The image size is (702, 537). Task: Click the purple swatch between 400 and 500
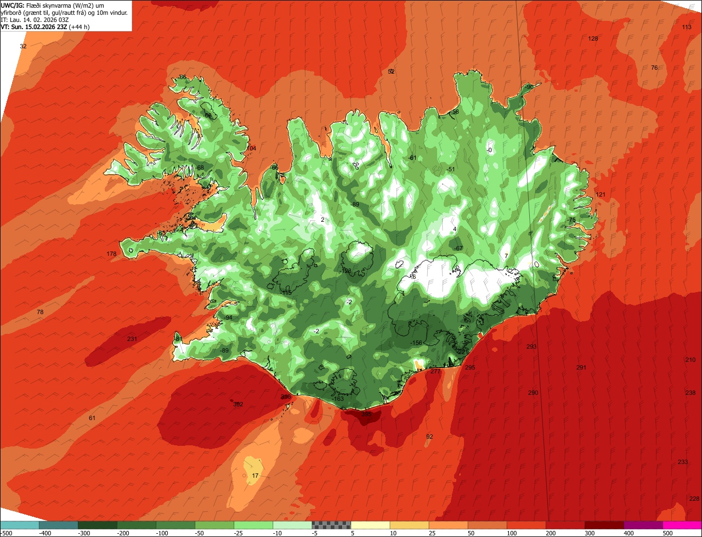point(643,525)
